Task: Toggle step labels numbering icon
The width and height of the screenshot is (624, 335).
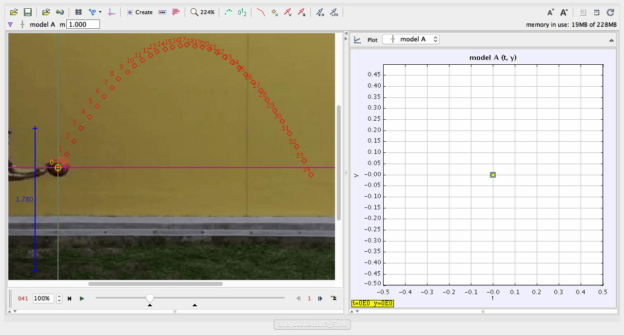Action: 242,12
